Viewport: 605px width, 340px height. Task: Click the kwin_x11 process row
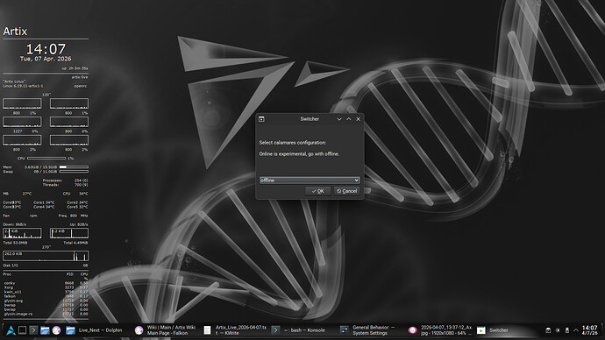click(46, 292)
